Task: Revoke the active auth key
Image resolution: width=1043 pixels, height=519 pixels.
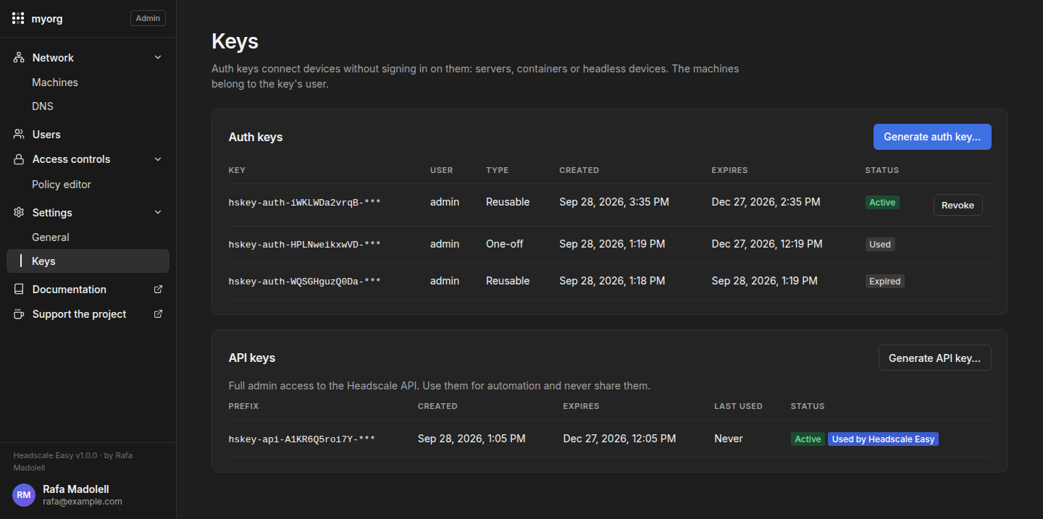Action: point(958,205)
